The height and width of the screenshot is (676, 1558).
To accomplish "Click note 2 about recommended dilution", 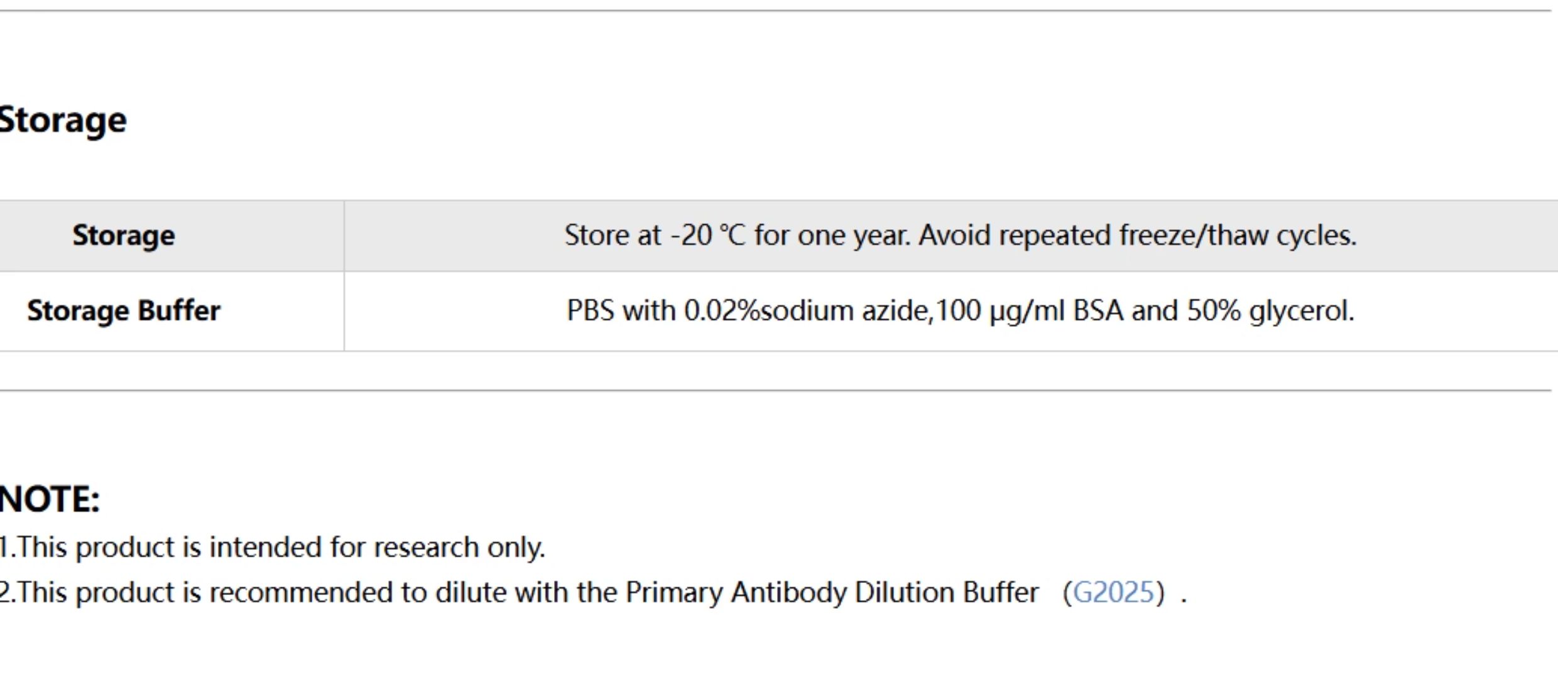I will click(x=594, y=592).
